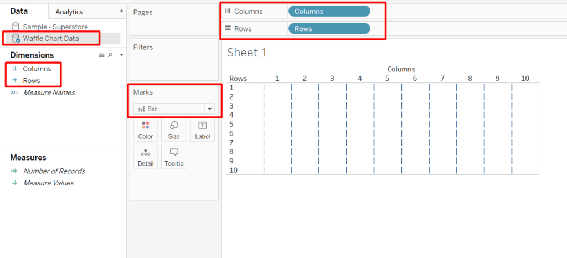This screenshot has height=258, width=567.
Task: Click the view-as-grid icon beside Dimensions
Action: click(101, 55)
